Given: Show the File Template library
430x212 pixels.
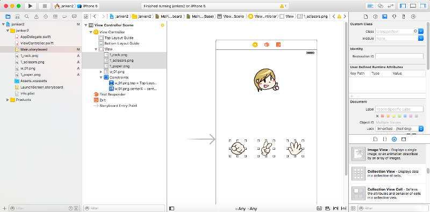Looking at the screenshot, I should [376, 139].
